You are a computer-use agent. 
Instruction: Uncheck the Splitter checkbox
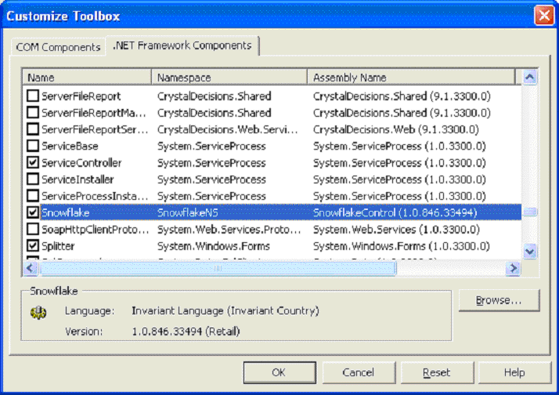coord(33,246)
